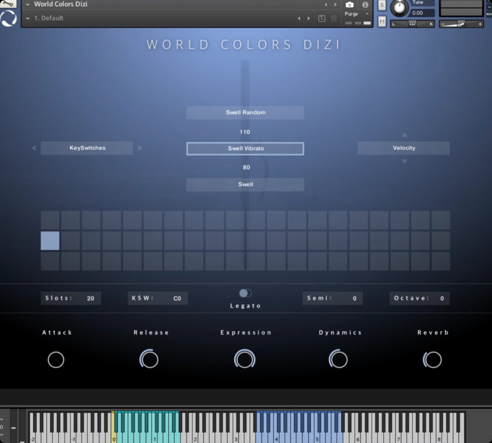Image resolution: width=492 pixels, height=443 pixels.
Task: Click the Dynamics knob
Action: point(338,360)
